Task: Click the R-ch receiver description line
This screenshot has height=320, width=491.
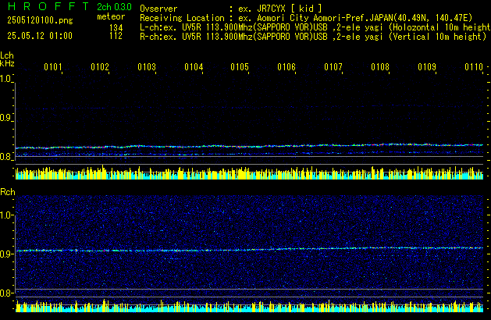Action: (x=313, y=37)
